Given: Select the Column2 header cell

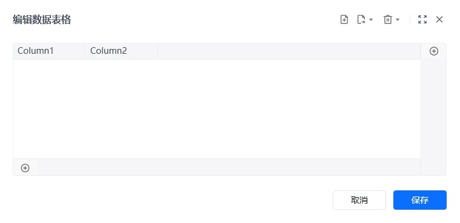Looking at the screenshot, I should pyautogui.click(x=122, y=51).
